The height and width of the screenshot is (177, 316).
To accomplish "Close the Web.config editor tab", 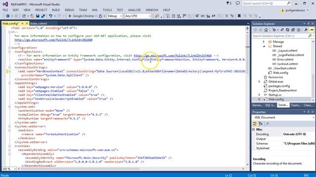I will (x=27, y=24).
